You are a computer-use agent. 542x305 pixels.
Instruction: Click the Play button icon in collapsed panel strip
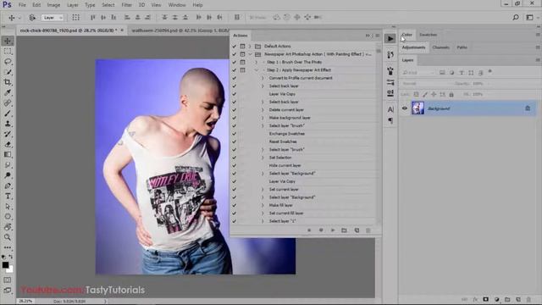390,38
